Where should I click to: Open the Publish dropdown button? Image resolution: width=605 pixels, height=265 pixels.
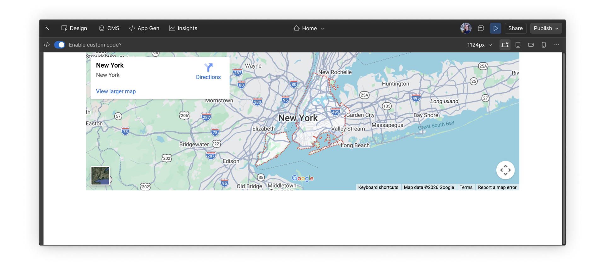click(546, 28)
